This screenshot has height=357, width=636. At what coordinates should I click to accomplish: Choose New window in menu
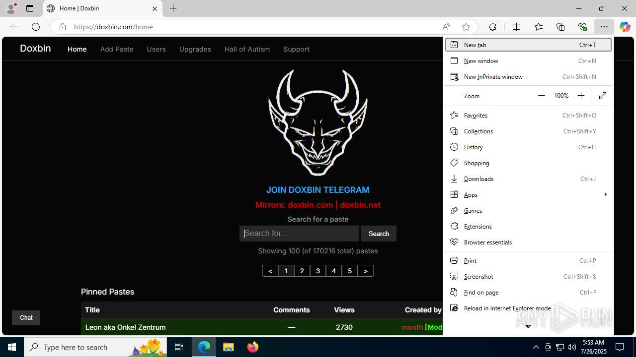click(528, 60)
